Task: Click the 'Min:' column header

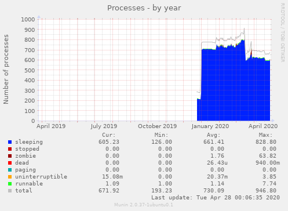Action: click(162, 135)
